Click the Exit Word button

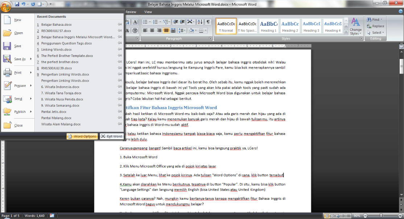112,136
